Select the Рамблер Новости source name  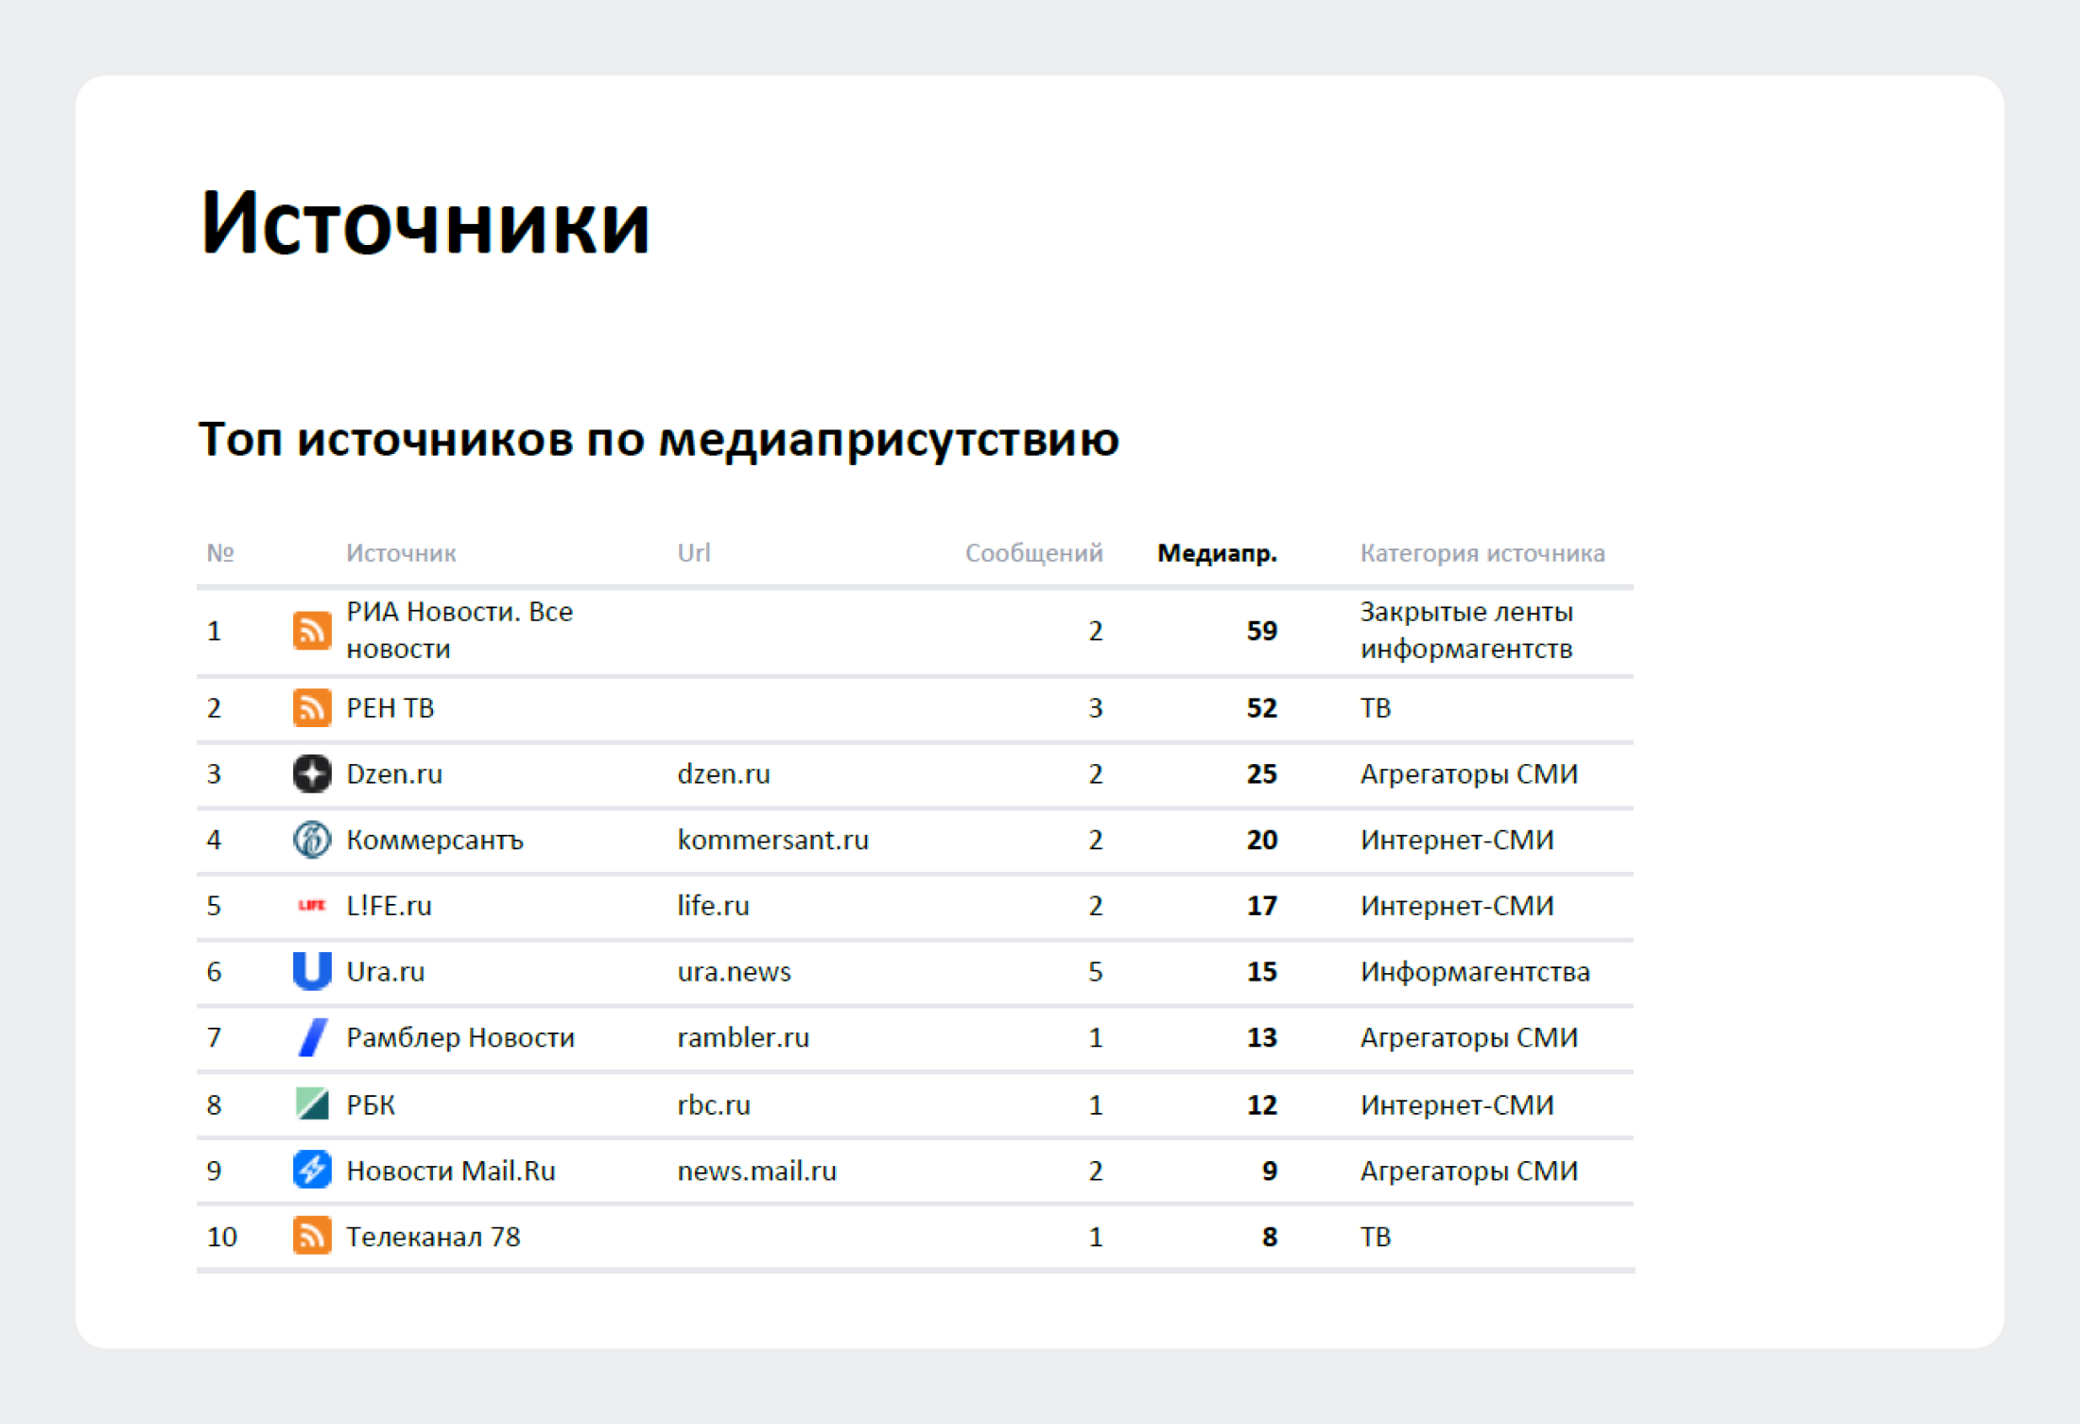tap(459, 1037)
